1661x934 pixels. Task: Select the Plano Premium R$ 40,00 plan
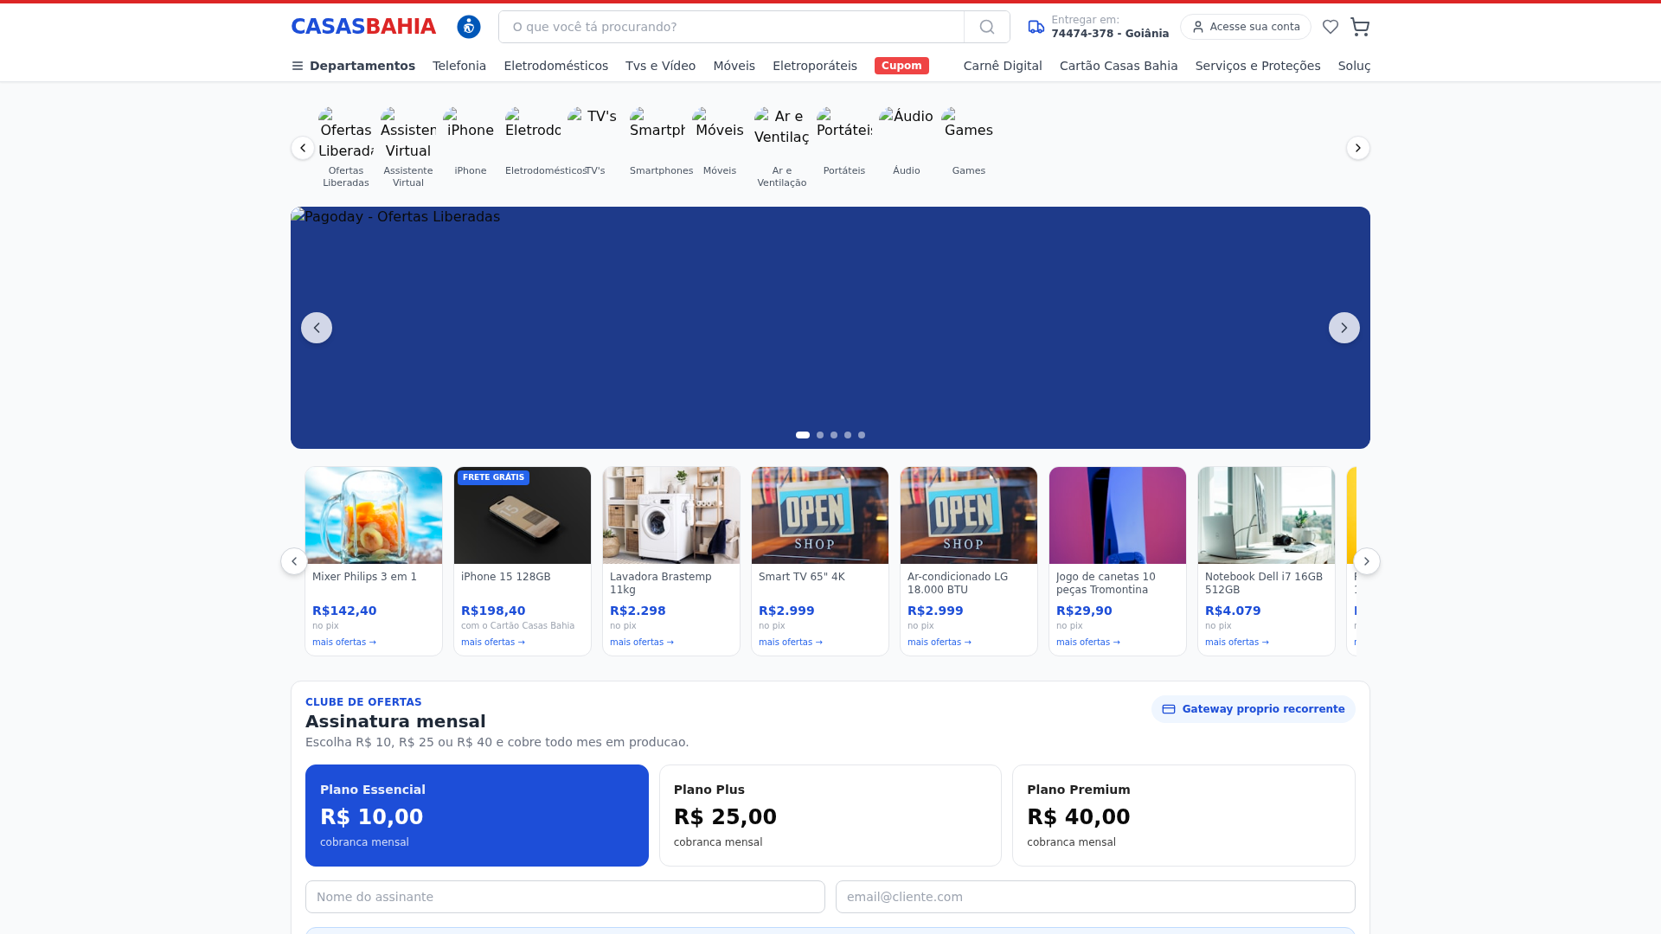click(x=1183, y=816)
